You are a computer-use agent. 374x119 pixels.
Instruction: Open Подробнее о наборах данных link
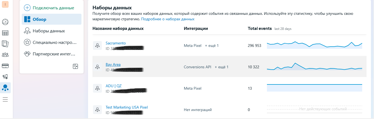coord(168,19)
